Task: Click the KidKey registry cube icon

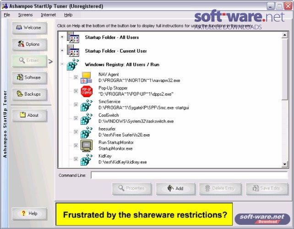Action: tap(87, 159)
